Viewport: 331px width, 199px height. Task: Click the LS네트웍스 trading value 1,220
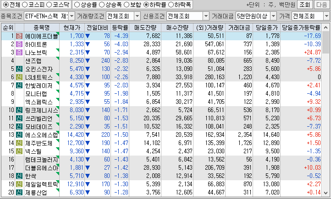click(x=245, y=77)
